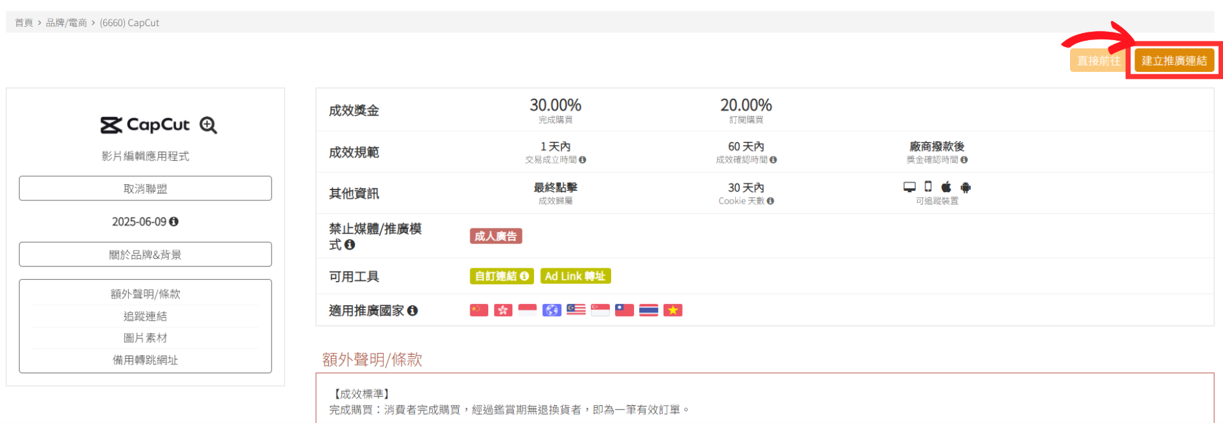Click the info icon beside Cookie 天數
This screenshot has width=1223, height=423.
coord(771,201)
